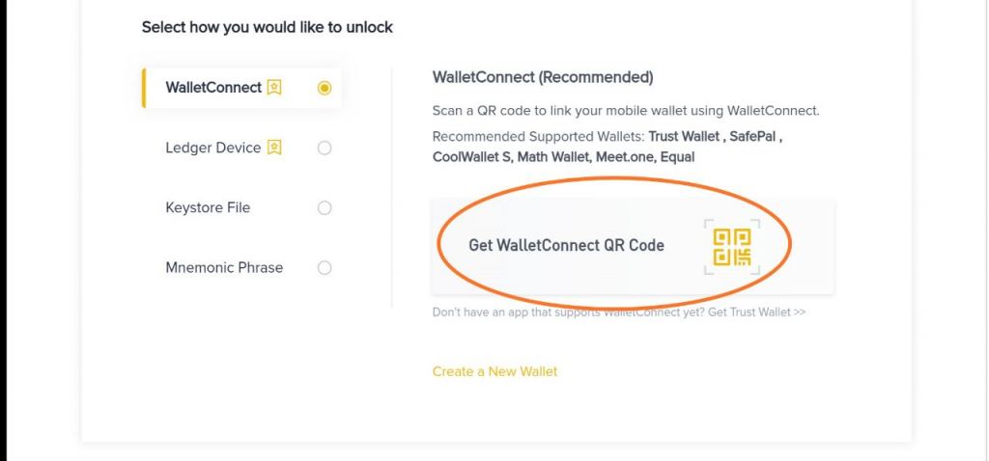Switch to the Keystore File option
This screenshot has height=461, width=989.
pyautogui.click(x=242, y=207)
